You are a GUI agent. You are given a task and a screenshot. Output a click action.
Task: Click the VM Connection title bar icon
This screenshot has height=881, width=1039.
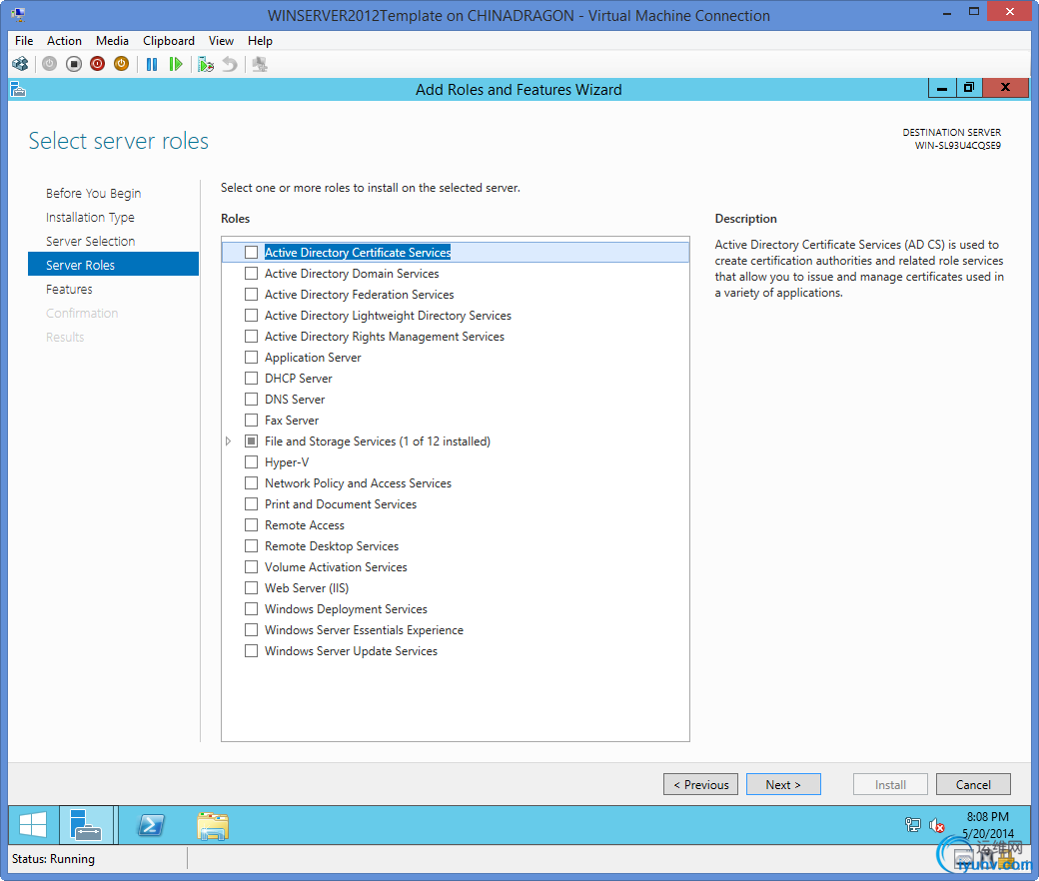(17, 15)
